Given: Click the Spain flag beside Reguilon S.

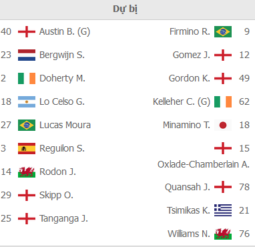Looking at the screenshot, I should pos(27,148).
